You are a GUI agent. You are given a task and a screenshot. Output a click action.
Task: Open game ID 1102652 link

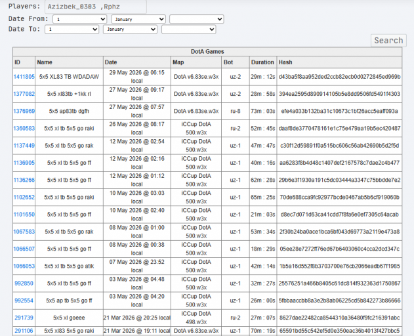pos(24,197)
